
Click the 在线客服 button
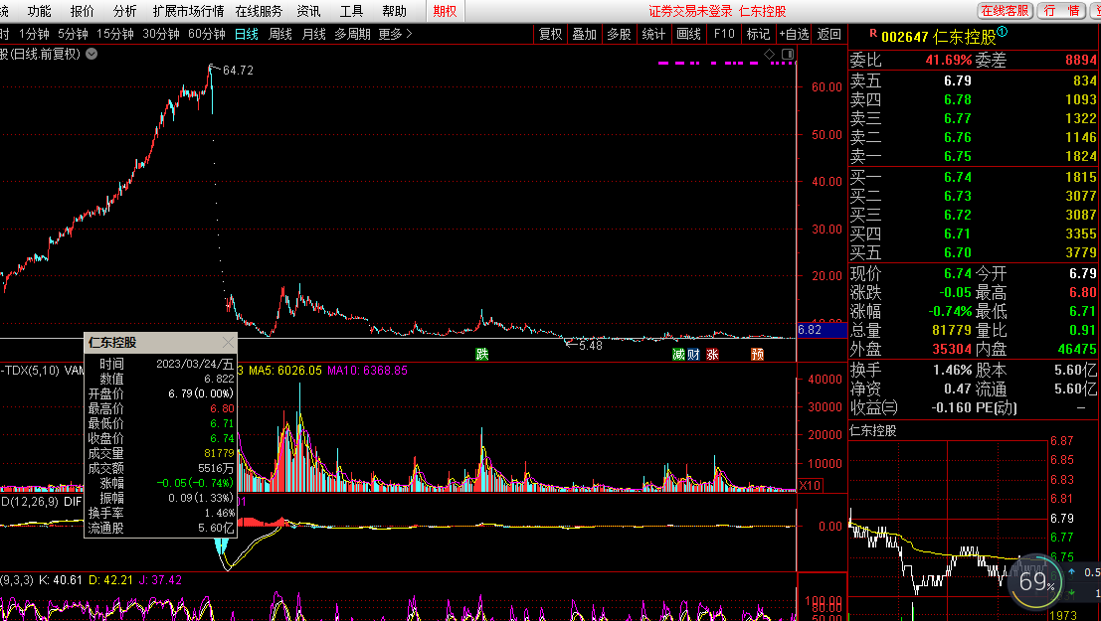(1004, 11)
